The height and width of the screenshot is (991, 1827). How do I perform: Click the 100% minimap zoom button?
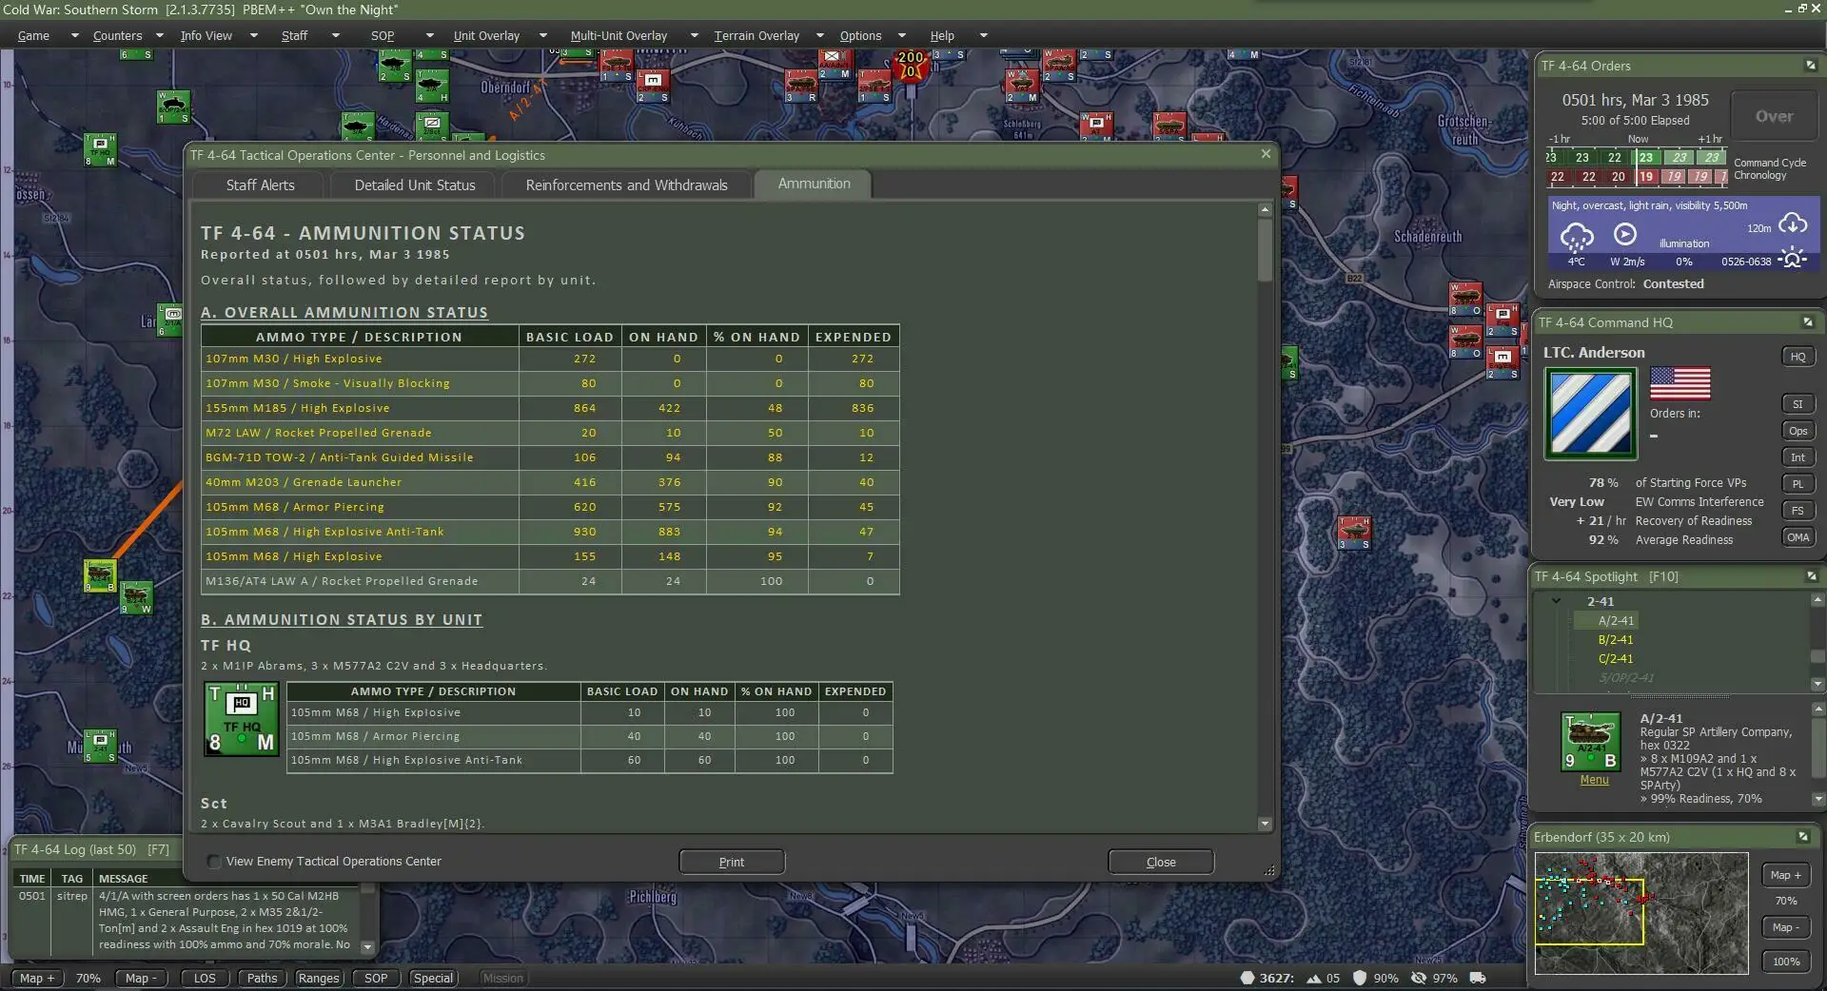point(1786,962)
